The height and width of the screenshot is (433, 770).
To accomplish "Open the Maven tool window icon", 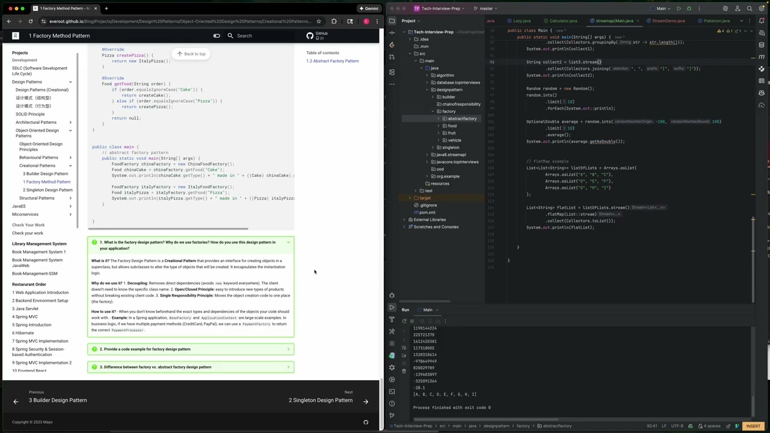I will coord(762,57).
